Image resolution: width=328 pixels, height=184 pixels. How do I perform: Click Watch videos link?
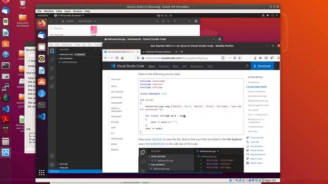pyautogui.click(x=256, y=163)
